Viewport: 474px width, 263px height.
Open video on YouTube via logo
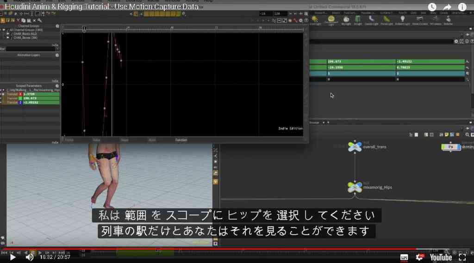point(441,257)
